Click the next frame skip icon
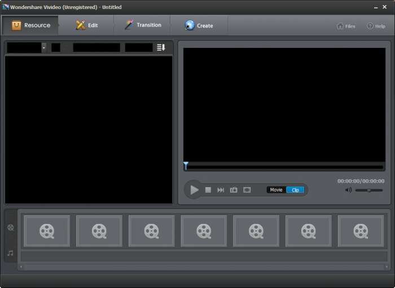Viewport: 395px width, 288px height. click(x=221, y=190)
